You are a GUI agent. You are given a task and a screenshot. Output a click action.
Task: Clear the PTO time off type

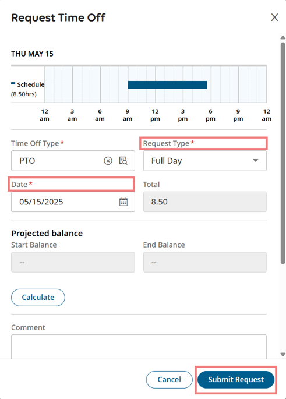pyautogui.click(x=108, y=161)
